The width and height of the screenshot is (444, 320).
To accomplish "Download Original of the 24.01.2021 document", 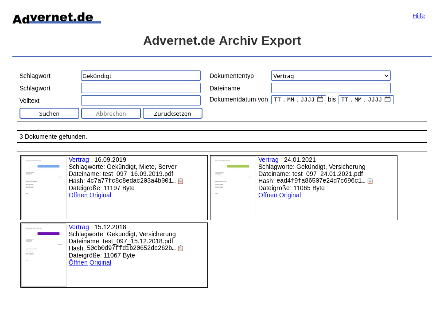I will [x=290, y=195].
